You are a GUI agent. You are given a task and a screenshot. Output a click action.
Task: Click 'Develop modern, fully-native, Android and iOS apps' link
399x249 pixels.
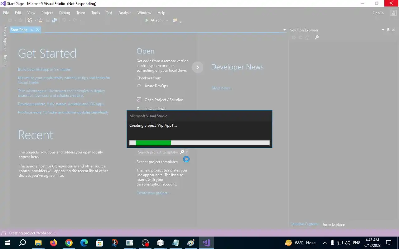click(61, 104)
